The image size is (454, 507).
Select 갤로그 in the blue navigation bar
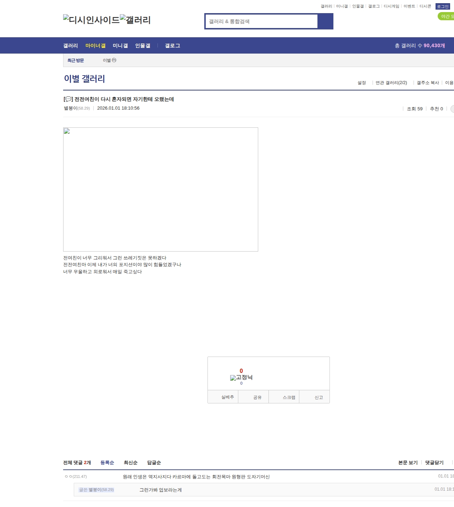(x=172, y=46)
